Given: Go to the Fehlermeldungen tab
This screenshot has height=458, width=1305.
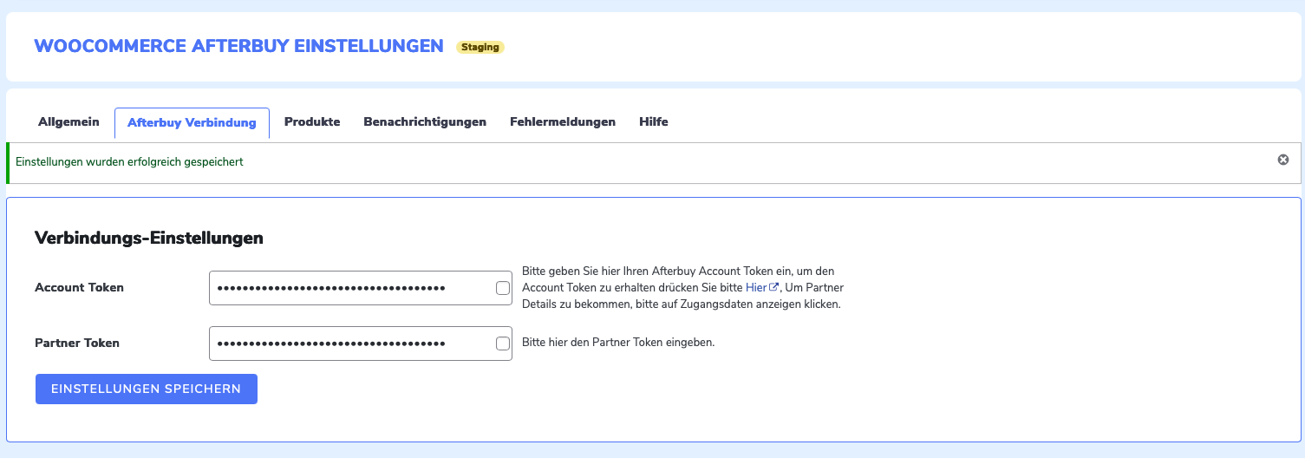Looking at the screenshot, I should click(x=563, y=121).
